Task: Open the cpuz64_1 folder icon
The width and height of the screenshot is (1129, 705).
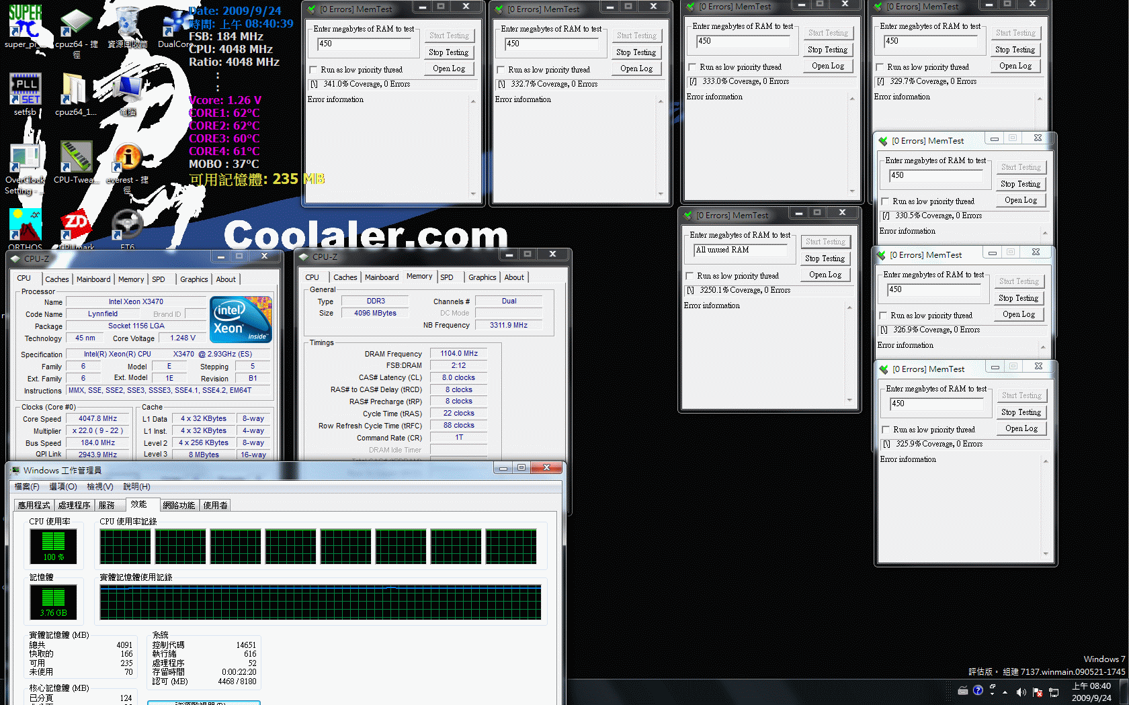Action: tap(75, 94)
